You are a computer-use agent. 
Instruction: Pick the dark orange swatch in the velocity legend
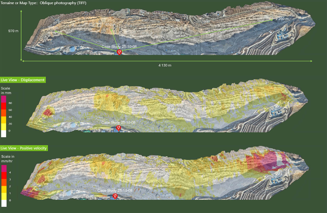pos(4,182)
